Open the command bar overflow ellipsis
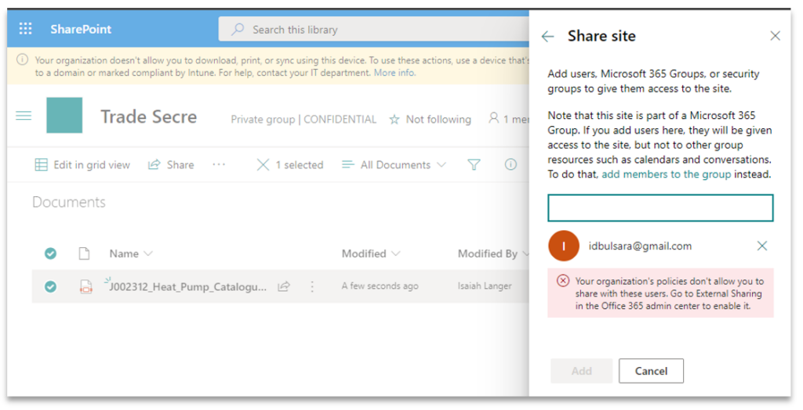 coord(219,164)
